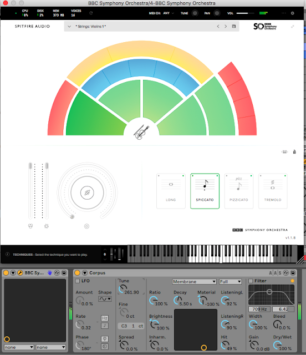Save the BBC device preset with disk icon
This screenshot has height=355, width=306.
(x=64, y=273)
